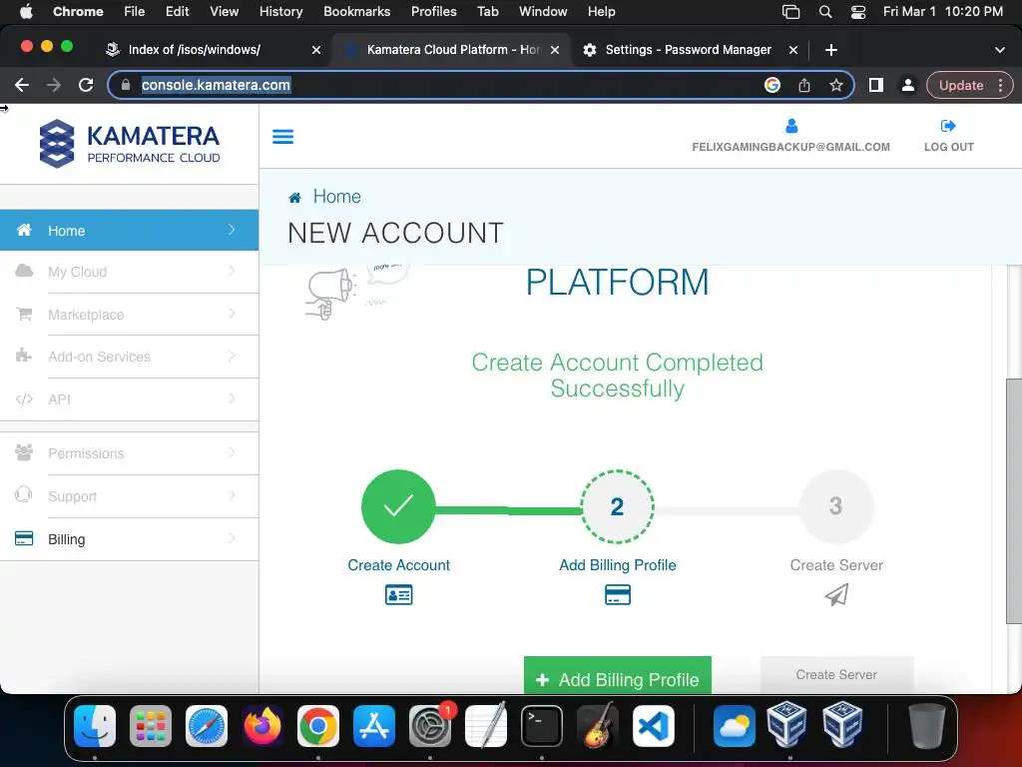Click the My Cloud sidebar cloud icon
1022x767 pixels.
(x=24, y=271)
